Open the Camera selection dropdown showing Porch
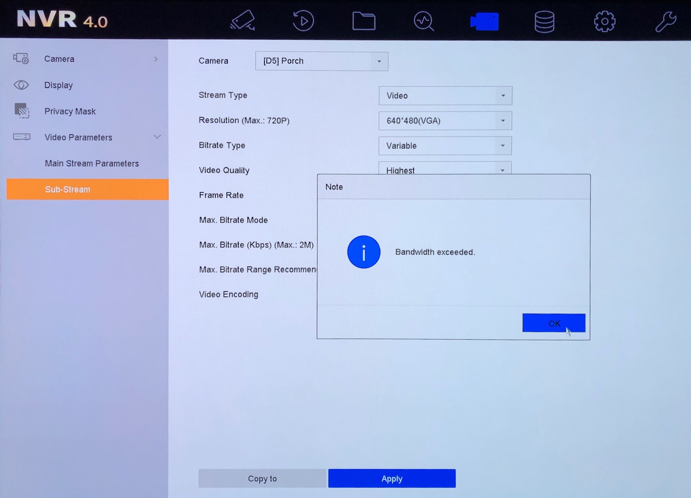Screen dimensions: 691x498 tap(321, 61)
